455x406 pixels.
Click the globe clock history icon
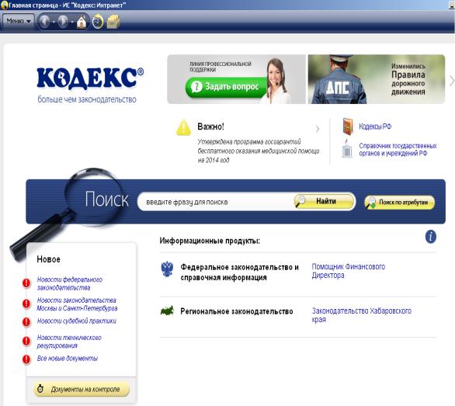(98, 22)
